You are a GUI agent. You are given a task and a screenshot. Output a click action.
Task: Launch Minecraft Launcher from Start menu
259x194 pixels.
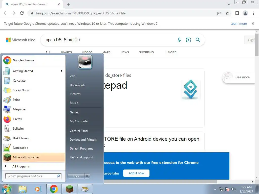[34, 157]
